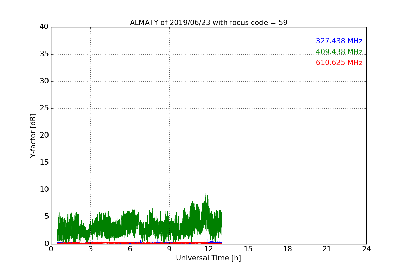407x271 pixels.
Task: Click the y-axis tick label 25
Action: point(44,108)
